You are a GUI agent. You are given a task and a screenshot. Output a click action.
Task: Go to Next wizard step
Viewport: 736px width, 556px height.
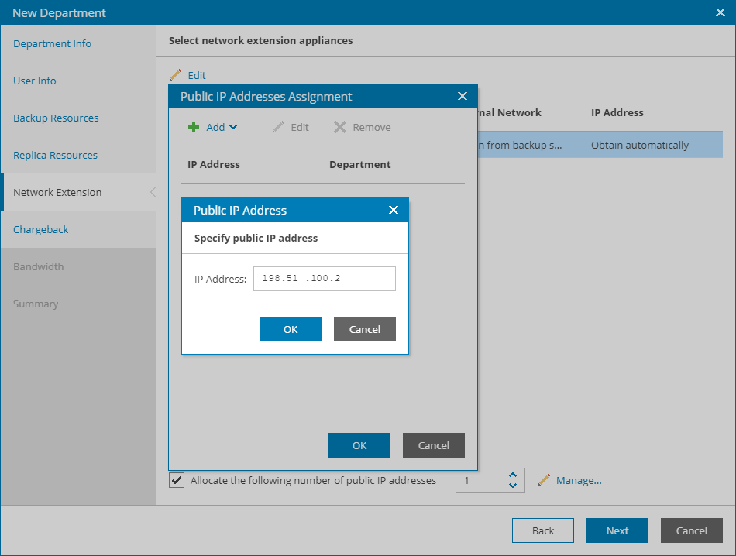(x=617, y=530)
